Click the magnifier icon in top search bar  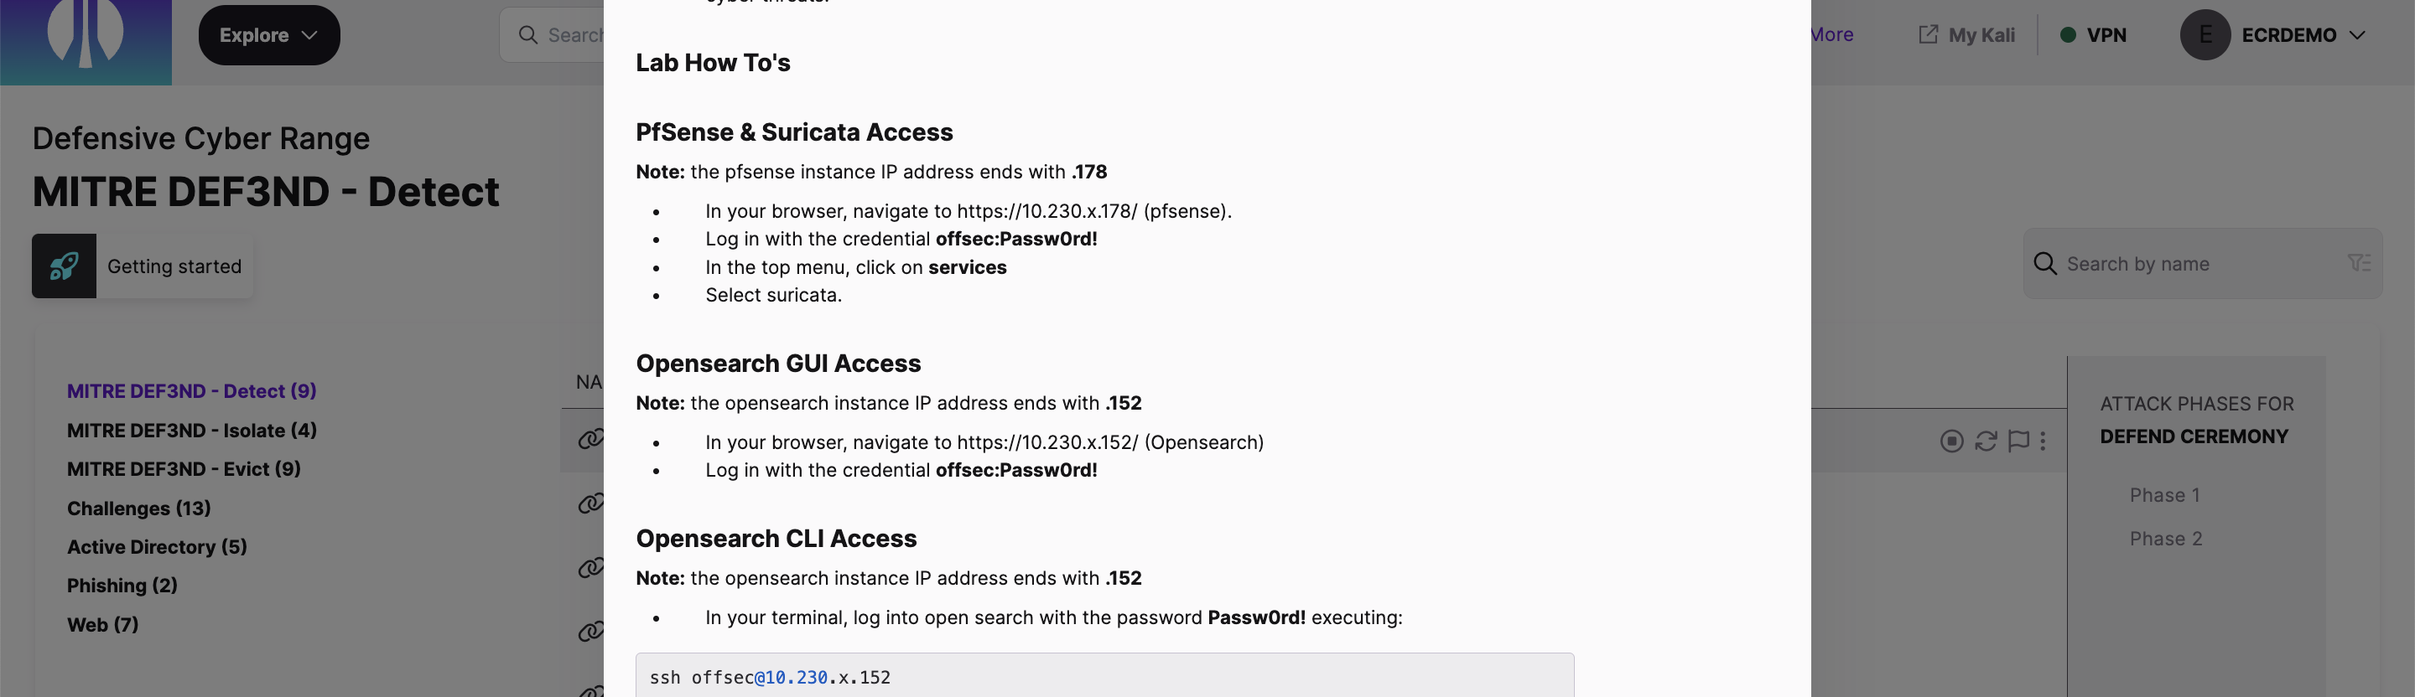(527, 34)
